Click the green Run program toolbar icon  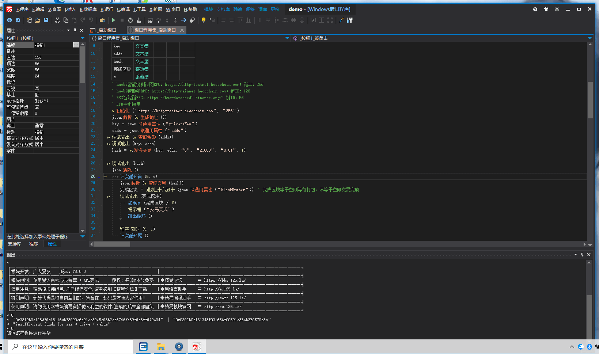(x=114, y=20)
